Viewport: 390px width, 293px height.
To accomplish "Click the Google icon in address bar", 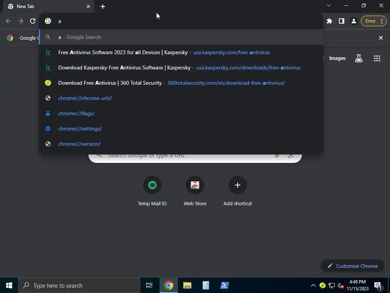I will (48, 21).
